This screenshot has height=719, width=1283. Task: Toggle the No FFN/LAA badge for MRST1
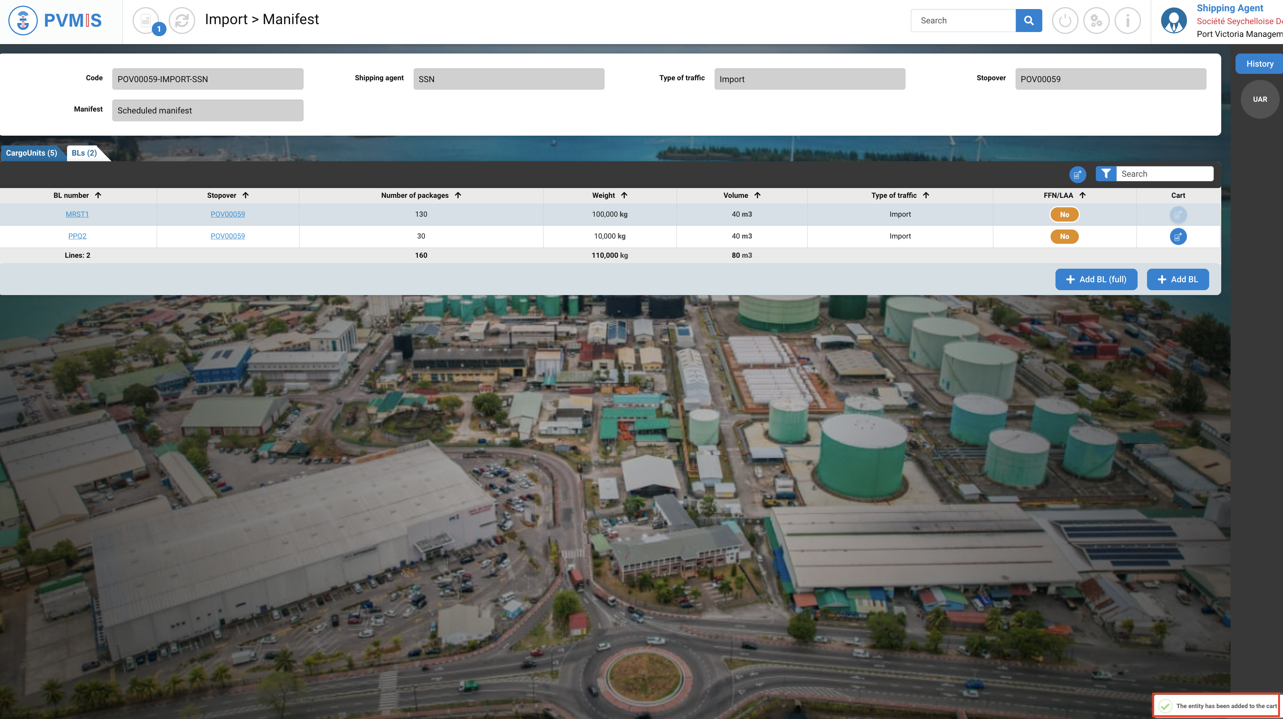1065,214
